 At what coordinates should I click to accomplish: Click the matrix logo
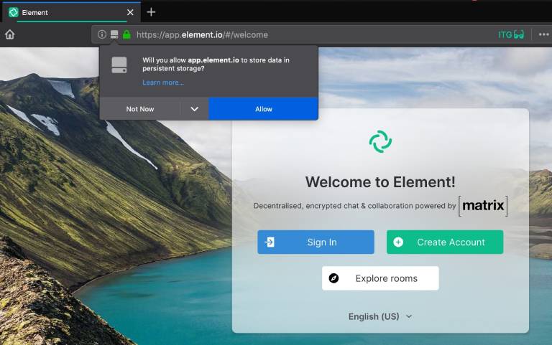[x=483, y=206]
